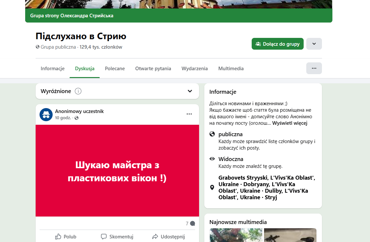
Task: Open the post options three-dot menu
Action: pos(189,114)
